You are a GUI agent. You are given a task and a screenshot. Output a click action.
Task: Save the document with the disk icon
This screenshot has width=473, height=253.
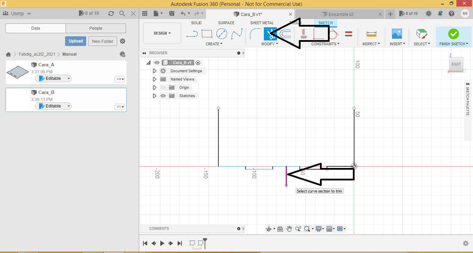point(172,13)
